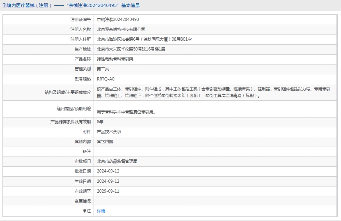This screenshot has height=221, width=341.
Task: Select product name 弹性电动骨科牵引架
Action: click(x=115, y=59)
